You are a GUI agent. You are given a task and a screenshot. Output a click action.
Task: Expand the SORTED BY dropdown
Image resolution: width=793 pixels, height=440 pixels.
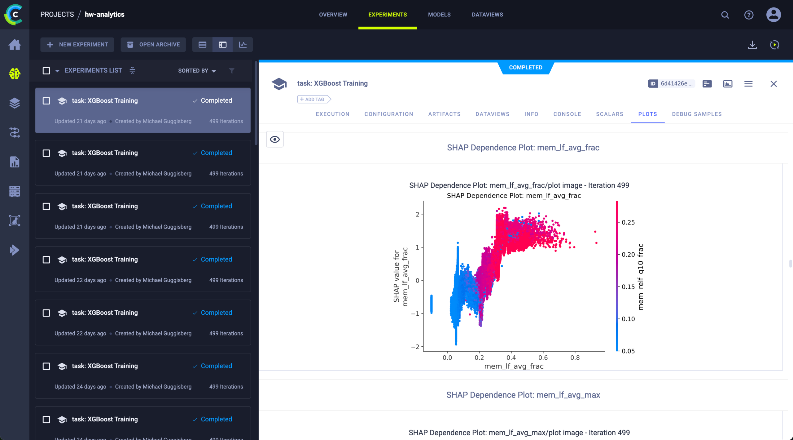pos(197,71)
